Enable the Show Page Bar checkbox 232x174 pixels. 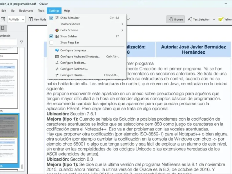(x=51, y=42)
